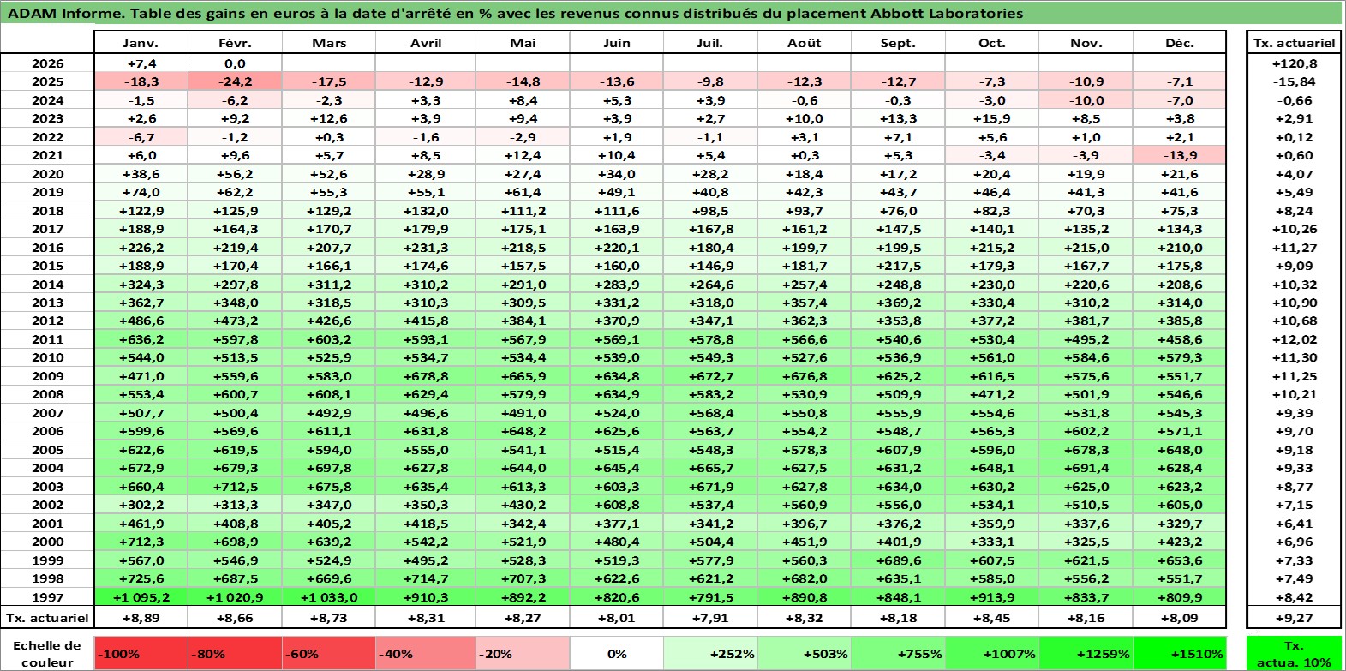Click the green Tx. actua. 10% box
This screenshot has width=1346, height=671.
click(x=1294, y=653)
